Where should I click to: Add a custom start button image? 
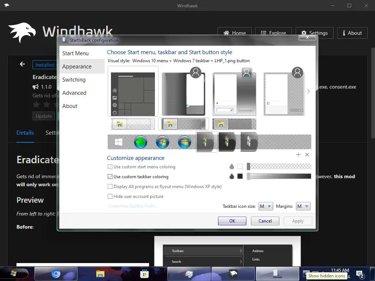(298, 155)
